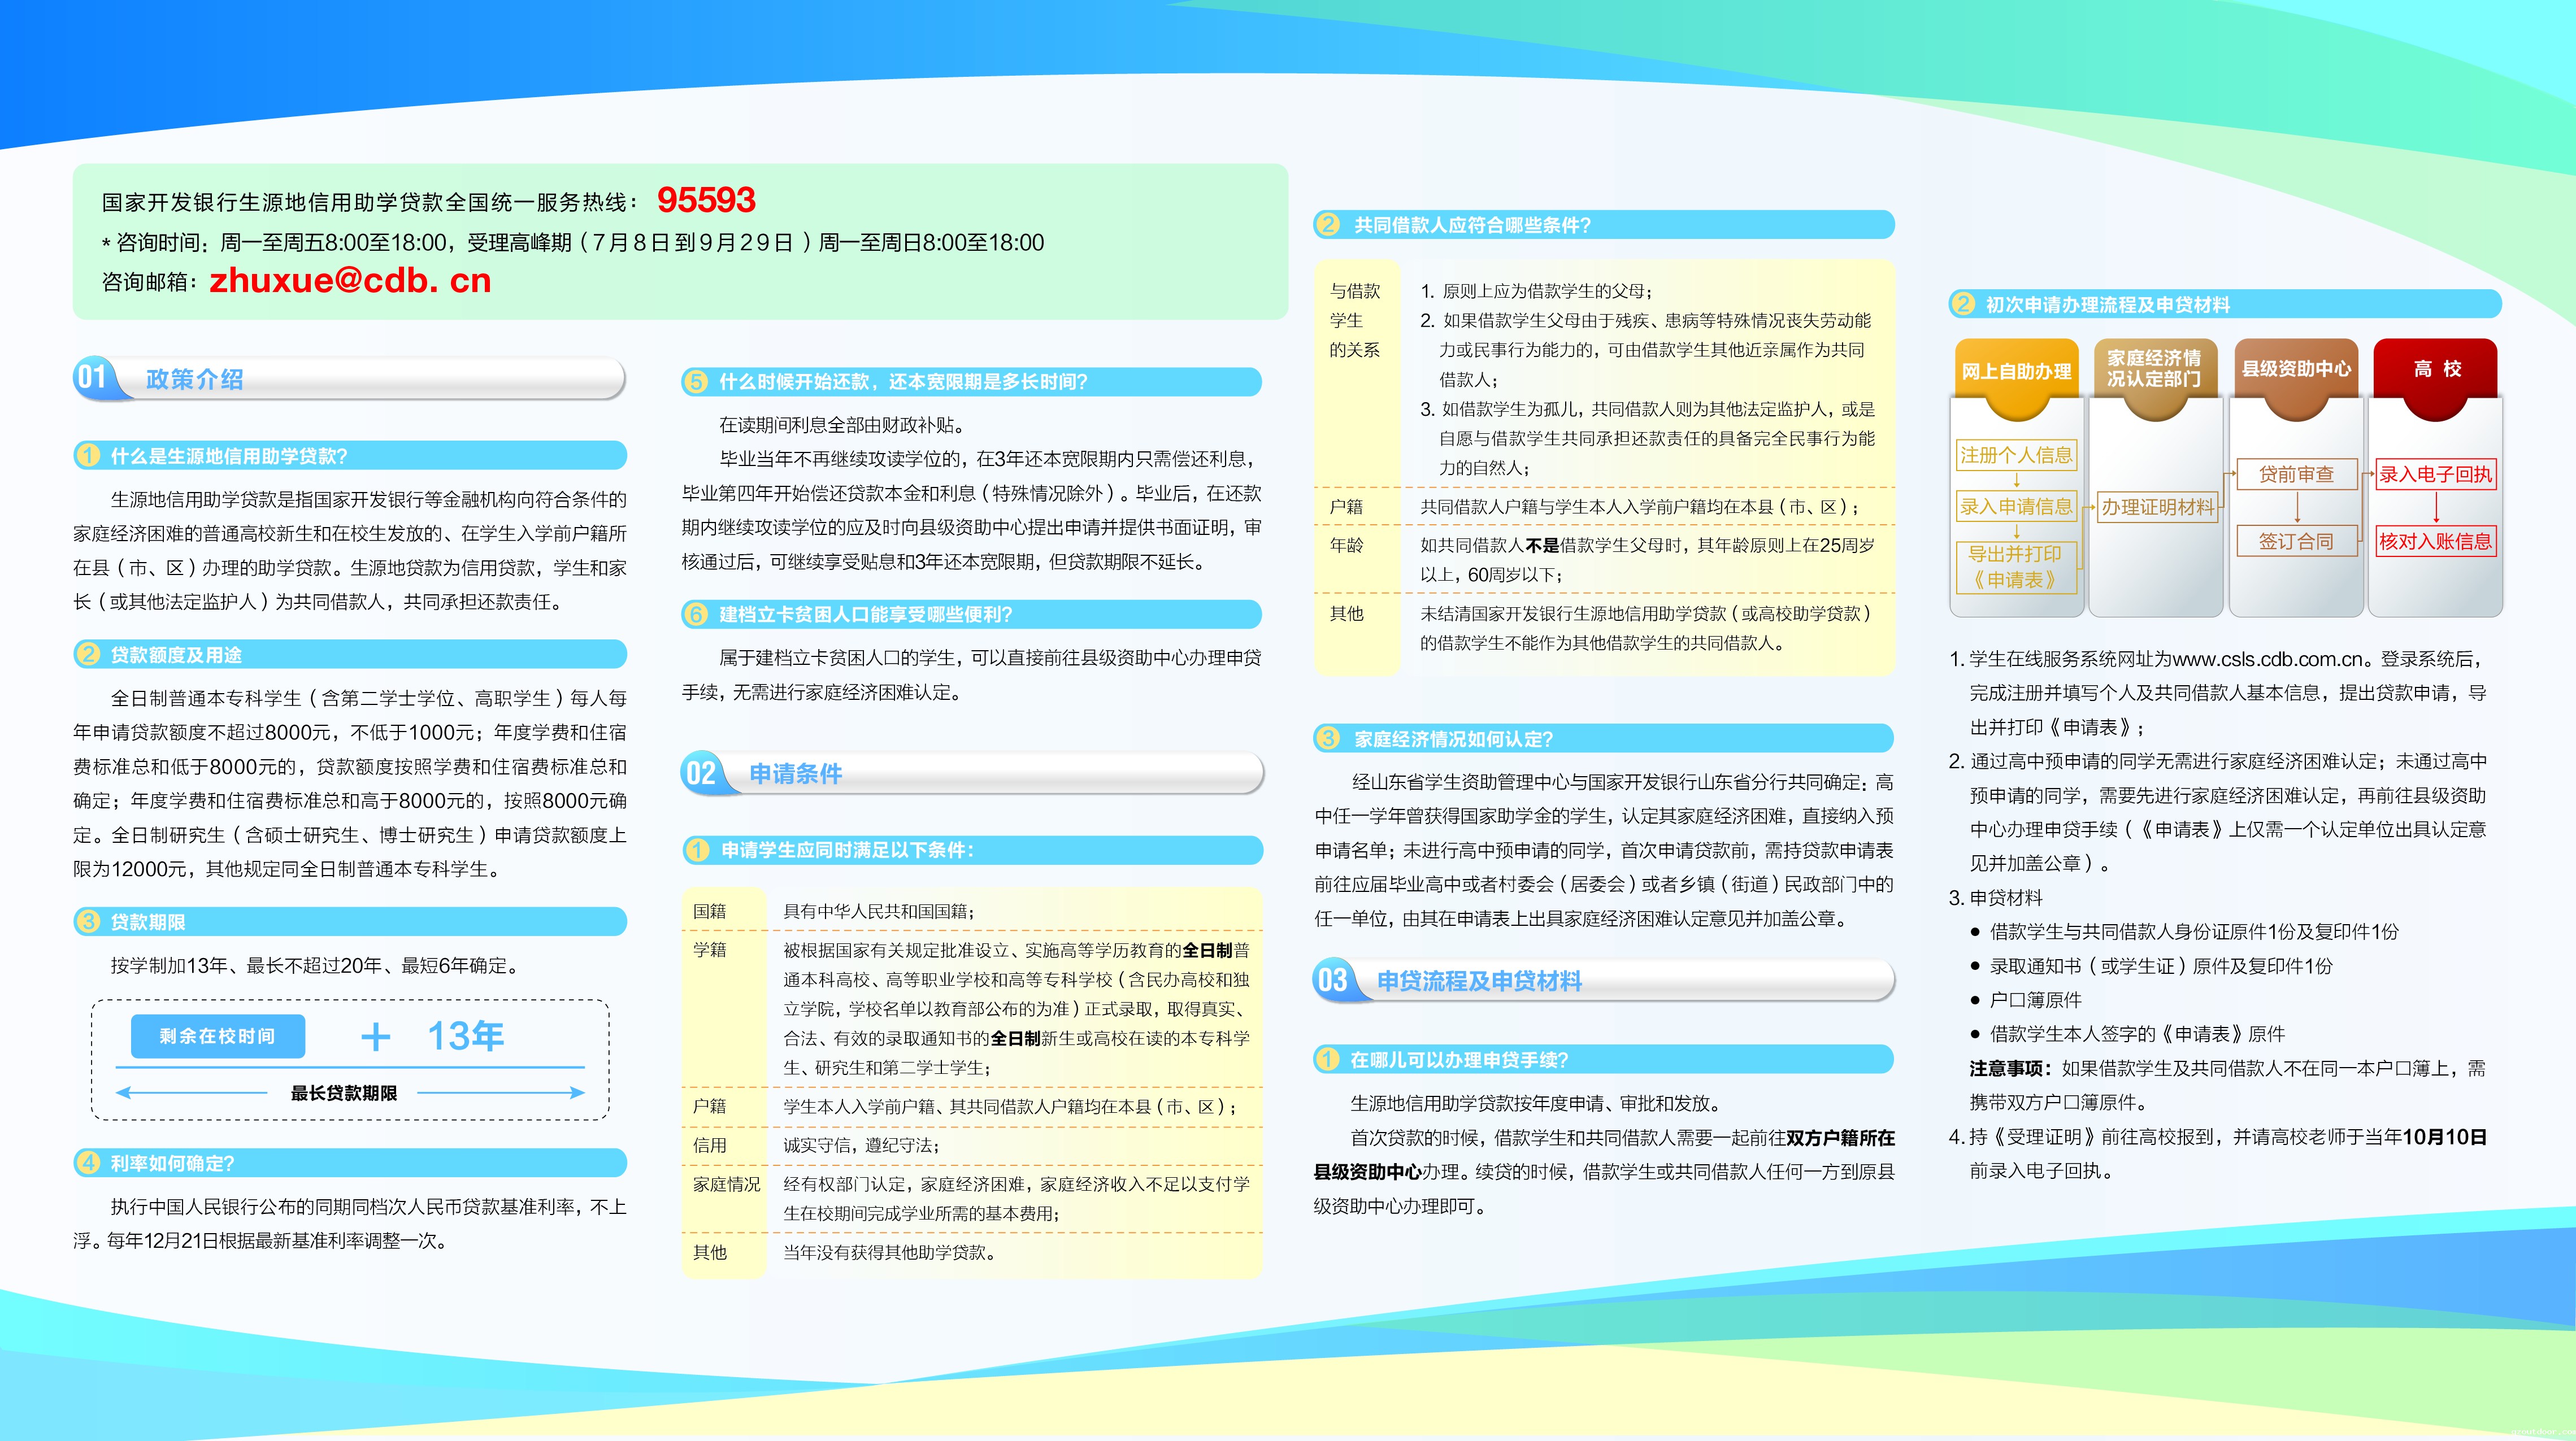2576x1441 pixels.
Task: Select the 网上自助办理 column header
Action: point(2016,371)
